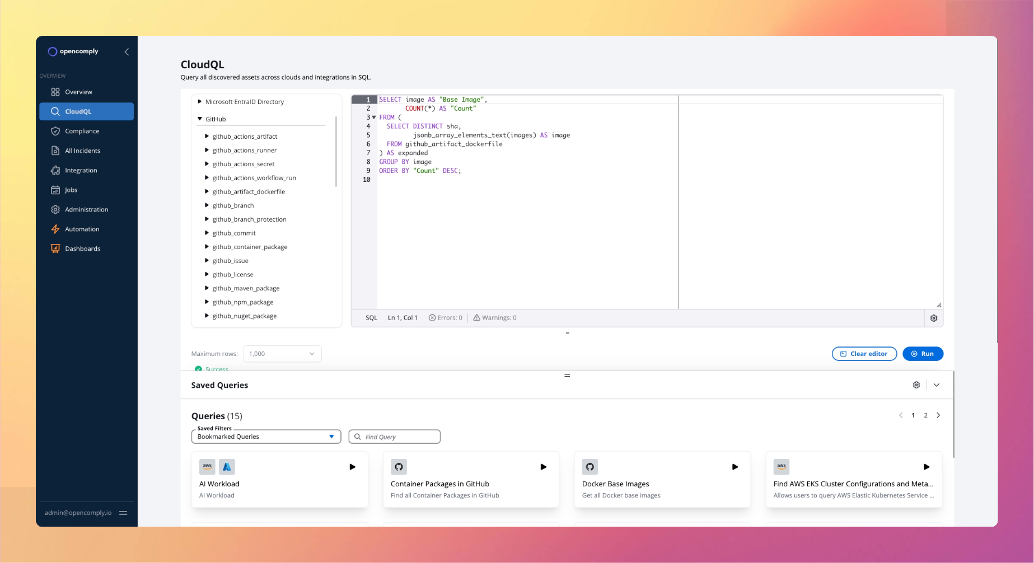Expand github_container_package table
1034x563 pixels.
pyautogui.click(x=207, y=247)
